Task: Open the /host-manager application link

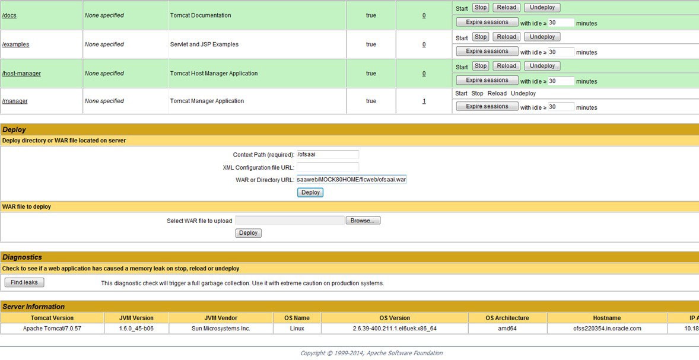Action: tap(21, 73)
